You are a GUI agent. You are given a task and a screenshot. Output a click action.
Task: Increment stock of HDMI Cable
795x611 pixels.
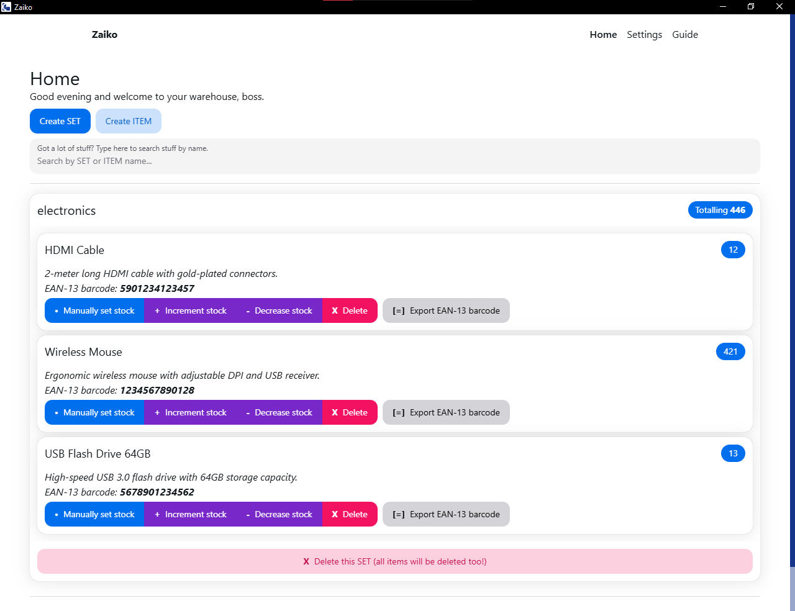tap(190, 310)
